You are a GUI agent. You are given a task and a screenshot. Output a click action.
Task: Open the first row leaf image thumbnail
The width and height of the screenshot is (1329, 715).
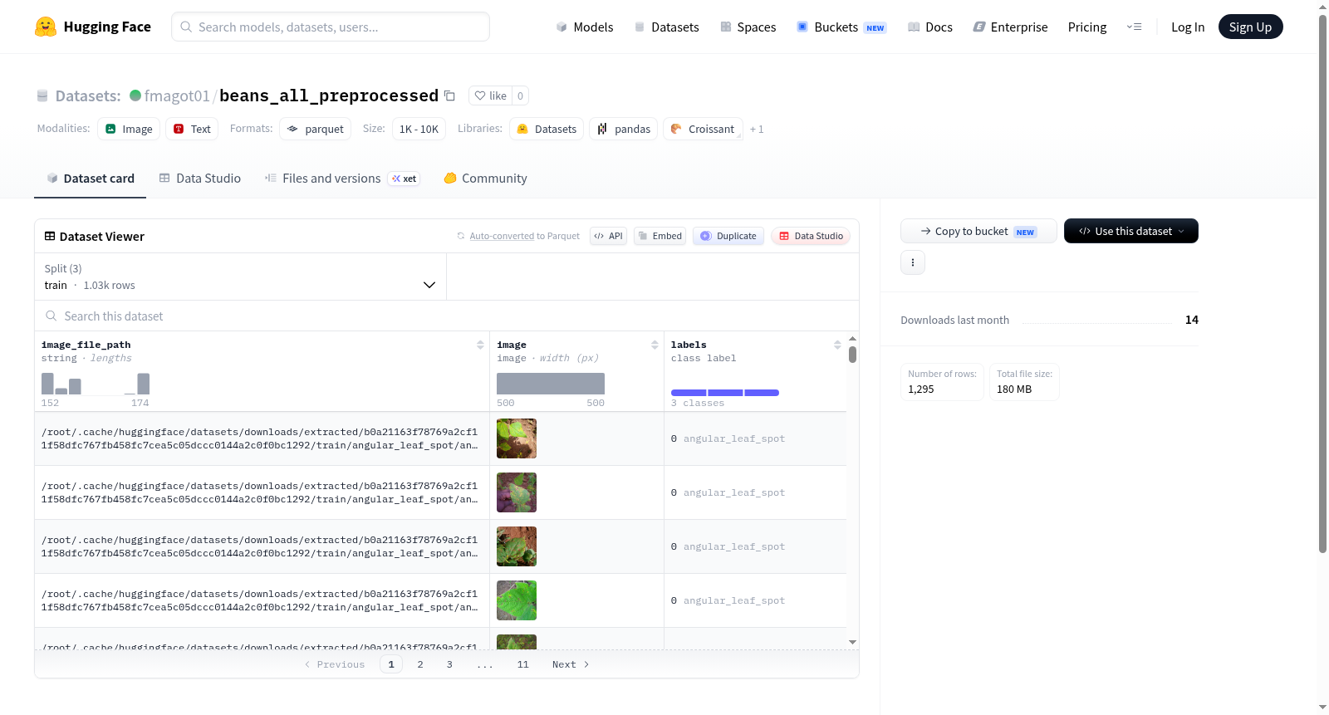point(517,438)
